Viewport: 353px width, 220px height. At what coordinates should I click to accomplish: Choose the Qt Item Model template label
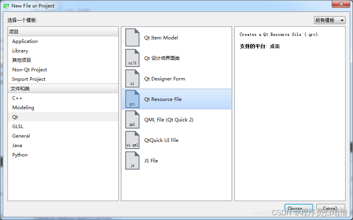pos(161,37)
